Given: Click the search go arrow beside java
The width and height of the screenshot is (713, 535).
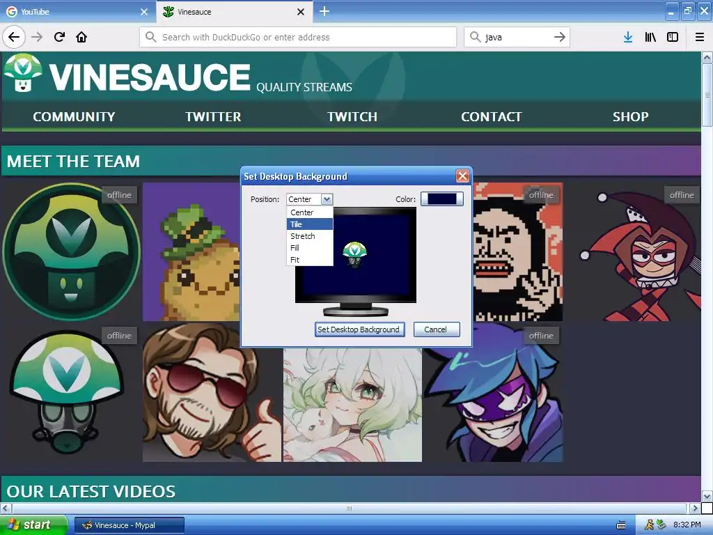Looking at the screenshot, I should tap(560, 37).
